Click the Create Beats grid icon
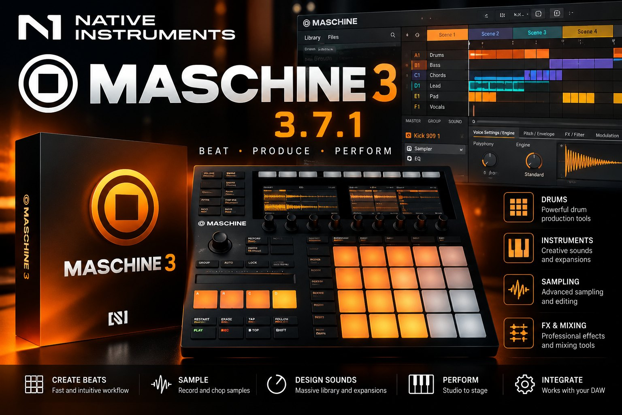Image resolution: width=622 pixels, height=415 pixels. coord(34,384)
